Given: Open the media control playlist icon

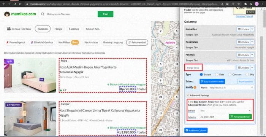Looking at the screenshot, I should pos(251,4).
